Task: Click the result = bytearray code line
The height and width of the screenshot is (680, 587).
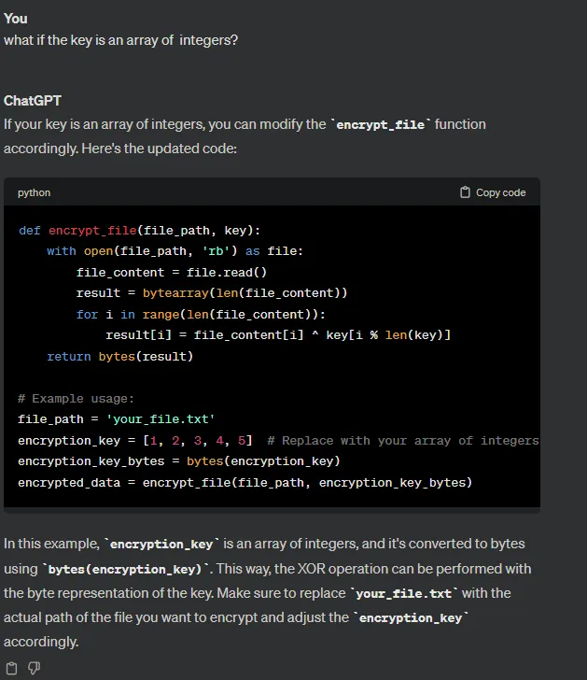Action: pos(212,293)
